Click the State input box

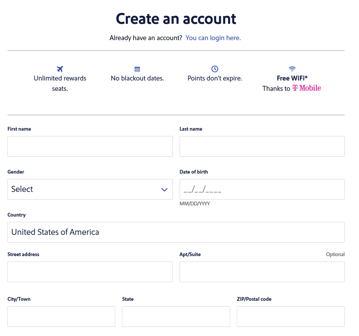[x=176, y=316]
